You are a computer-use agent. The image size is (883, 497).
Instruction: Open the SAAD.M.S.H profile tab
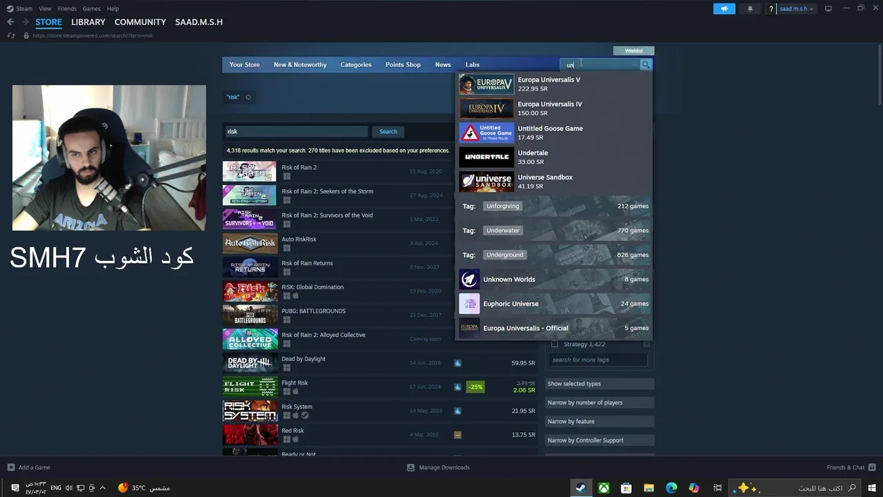point(199,22)
